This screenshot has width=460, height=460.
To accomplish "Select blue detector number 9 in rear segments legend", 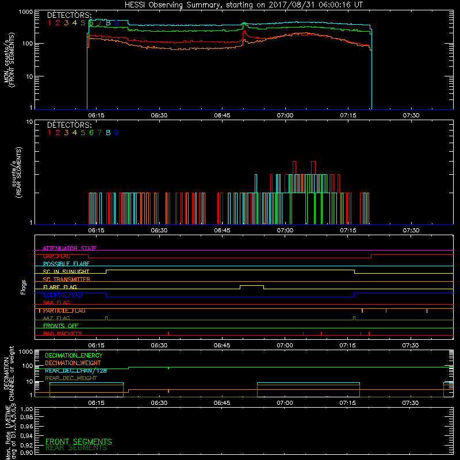I will (x=117, y=133).
